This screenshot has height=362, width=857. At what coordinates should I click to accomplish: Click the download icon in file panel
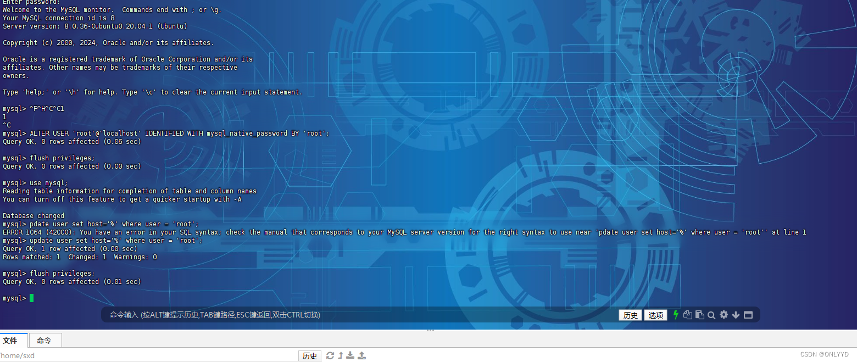point(350,355)
